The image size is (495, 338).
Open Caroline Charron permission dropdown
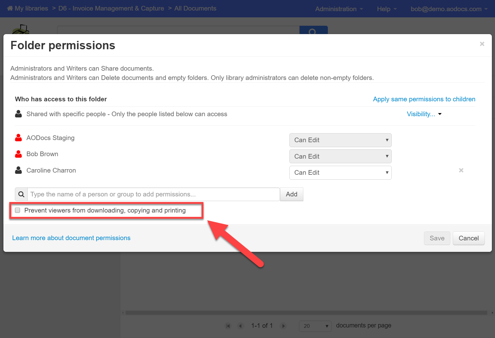pyautogui.click(x=340, y=173)
